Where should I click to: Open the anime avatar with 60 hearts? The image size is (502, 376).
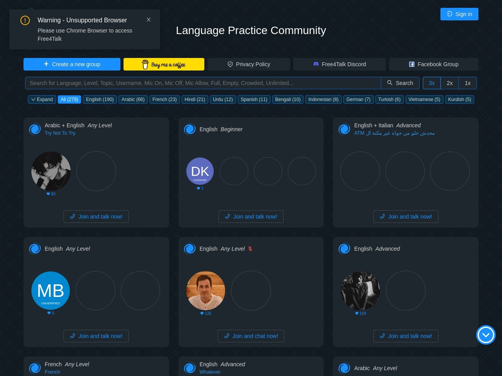pos(51,171)
